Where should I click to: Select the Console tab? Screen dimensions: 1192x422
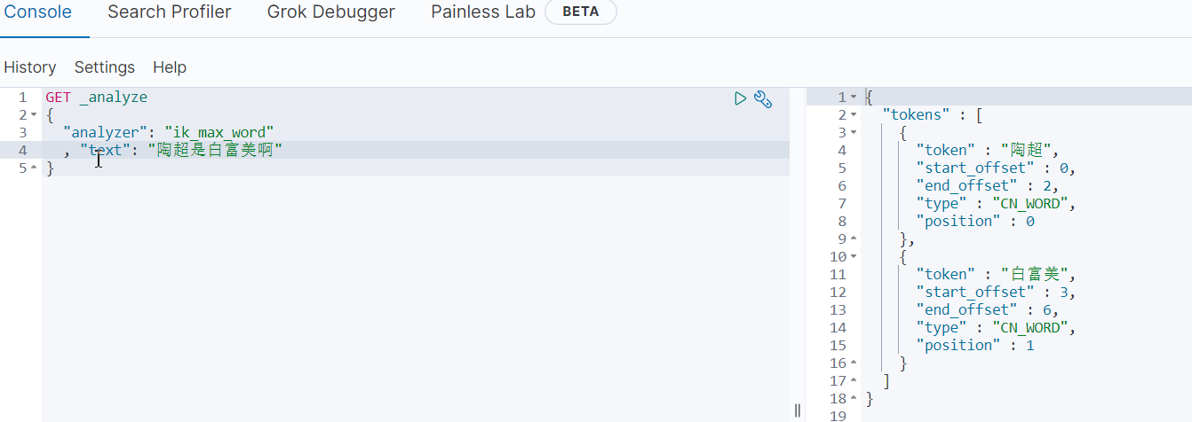click(38, 12)
